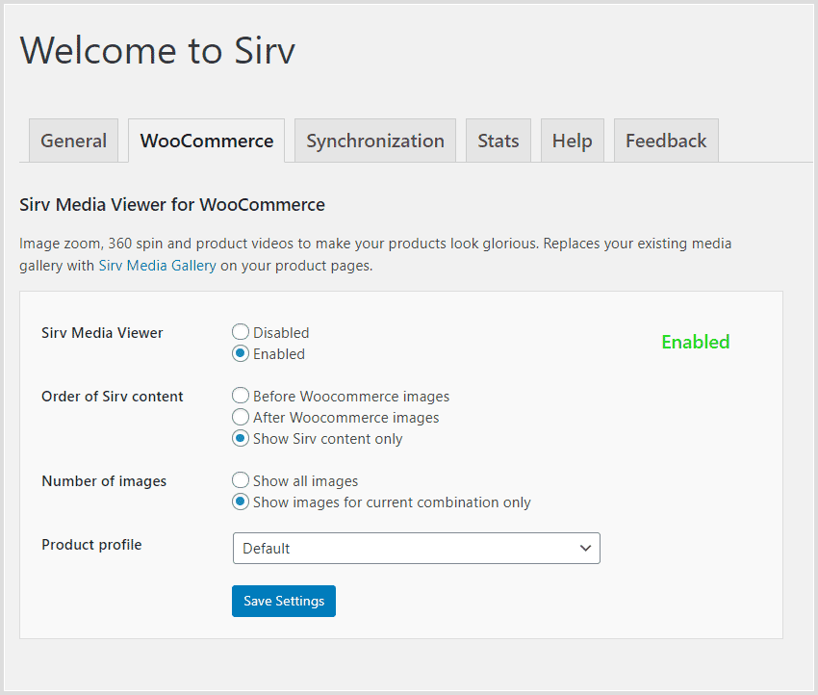818x695 pixels.
Task: Select Enabled radio for Sirv Media Viewer
Action: (x=240, y=353)
